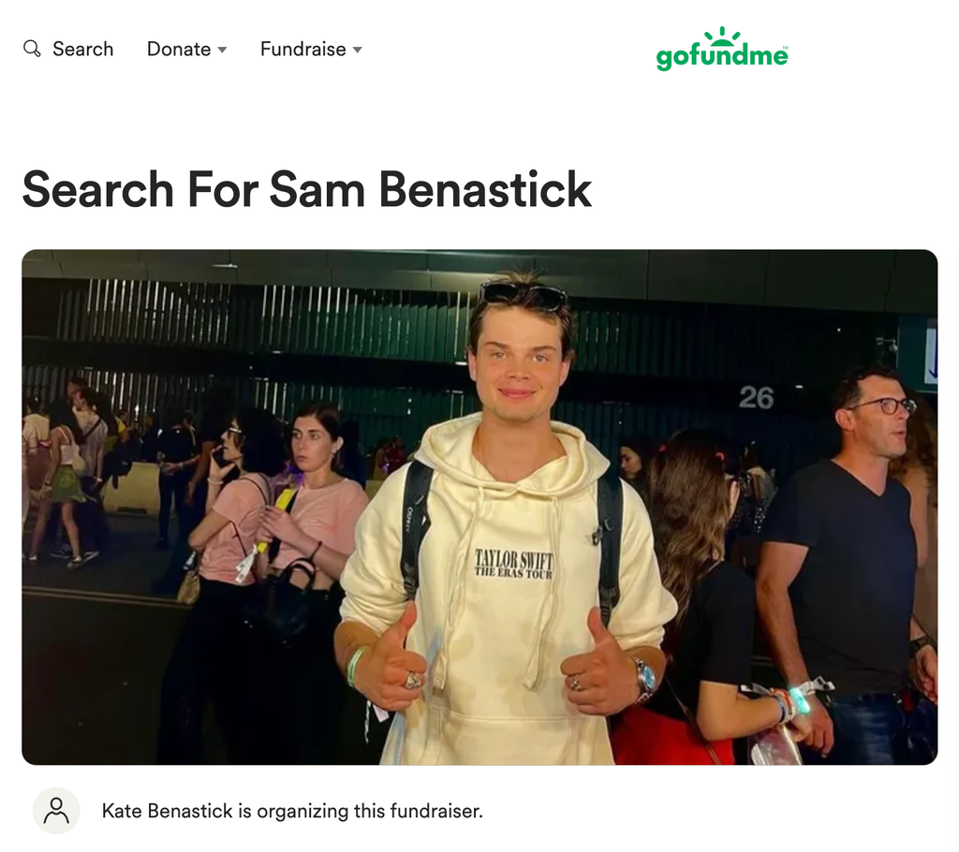Click the Search For Sam Benastick heading
Viewport: 959px width, 852px height.
[x=307, y=189]
